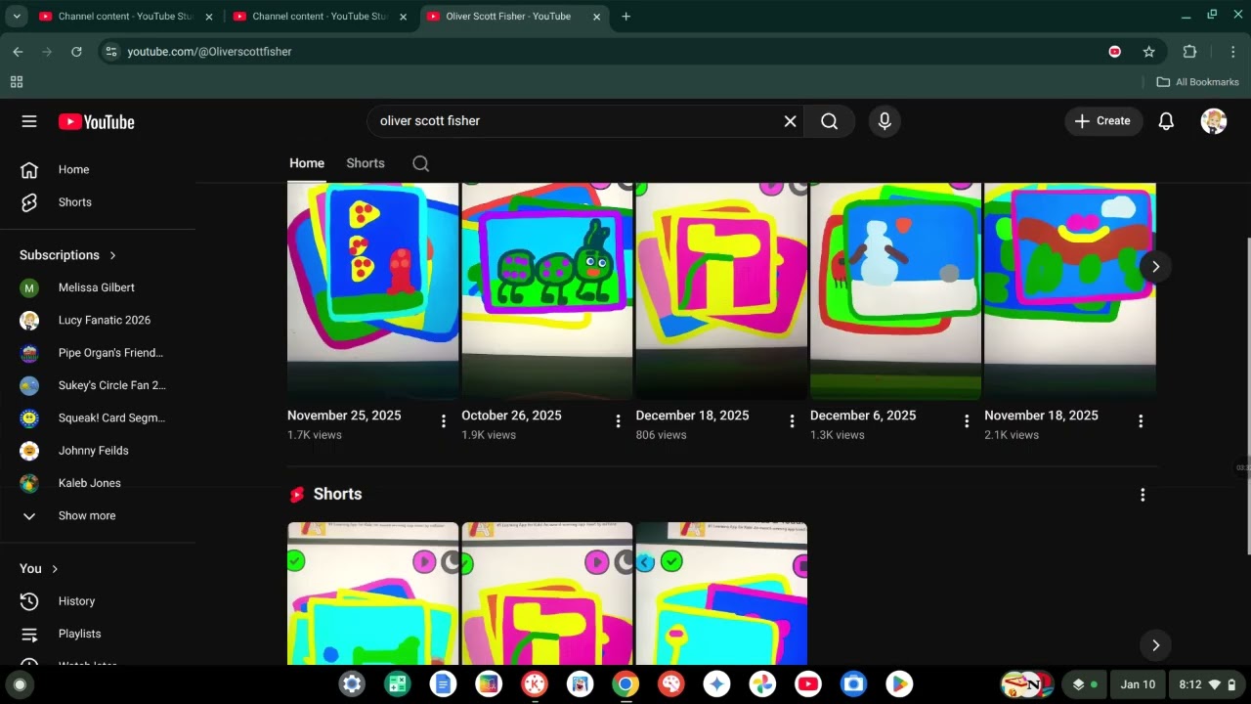
Task: Open the Play Store on the shelf
Action: tap(899, 684)
